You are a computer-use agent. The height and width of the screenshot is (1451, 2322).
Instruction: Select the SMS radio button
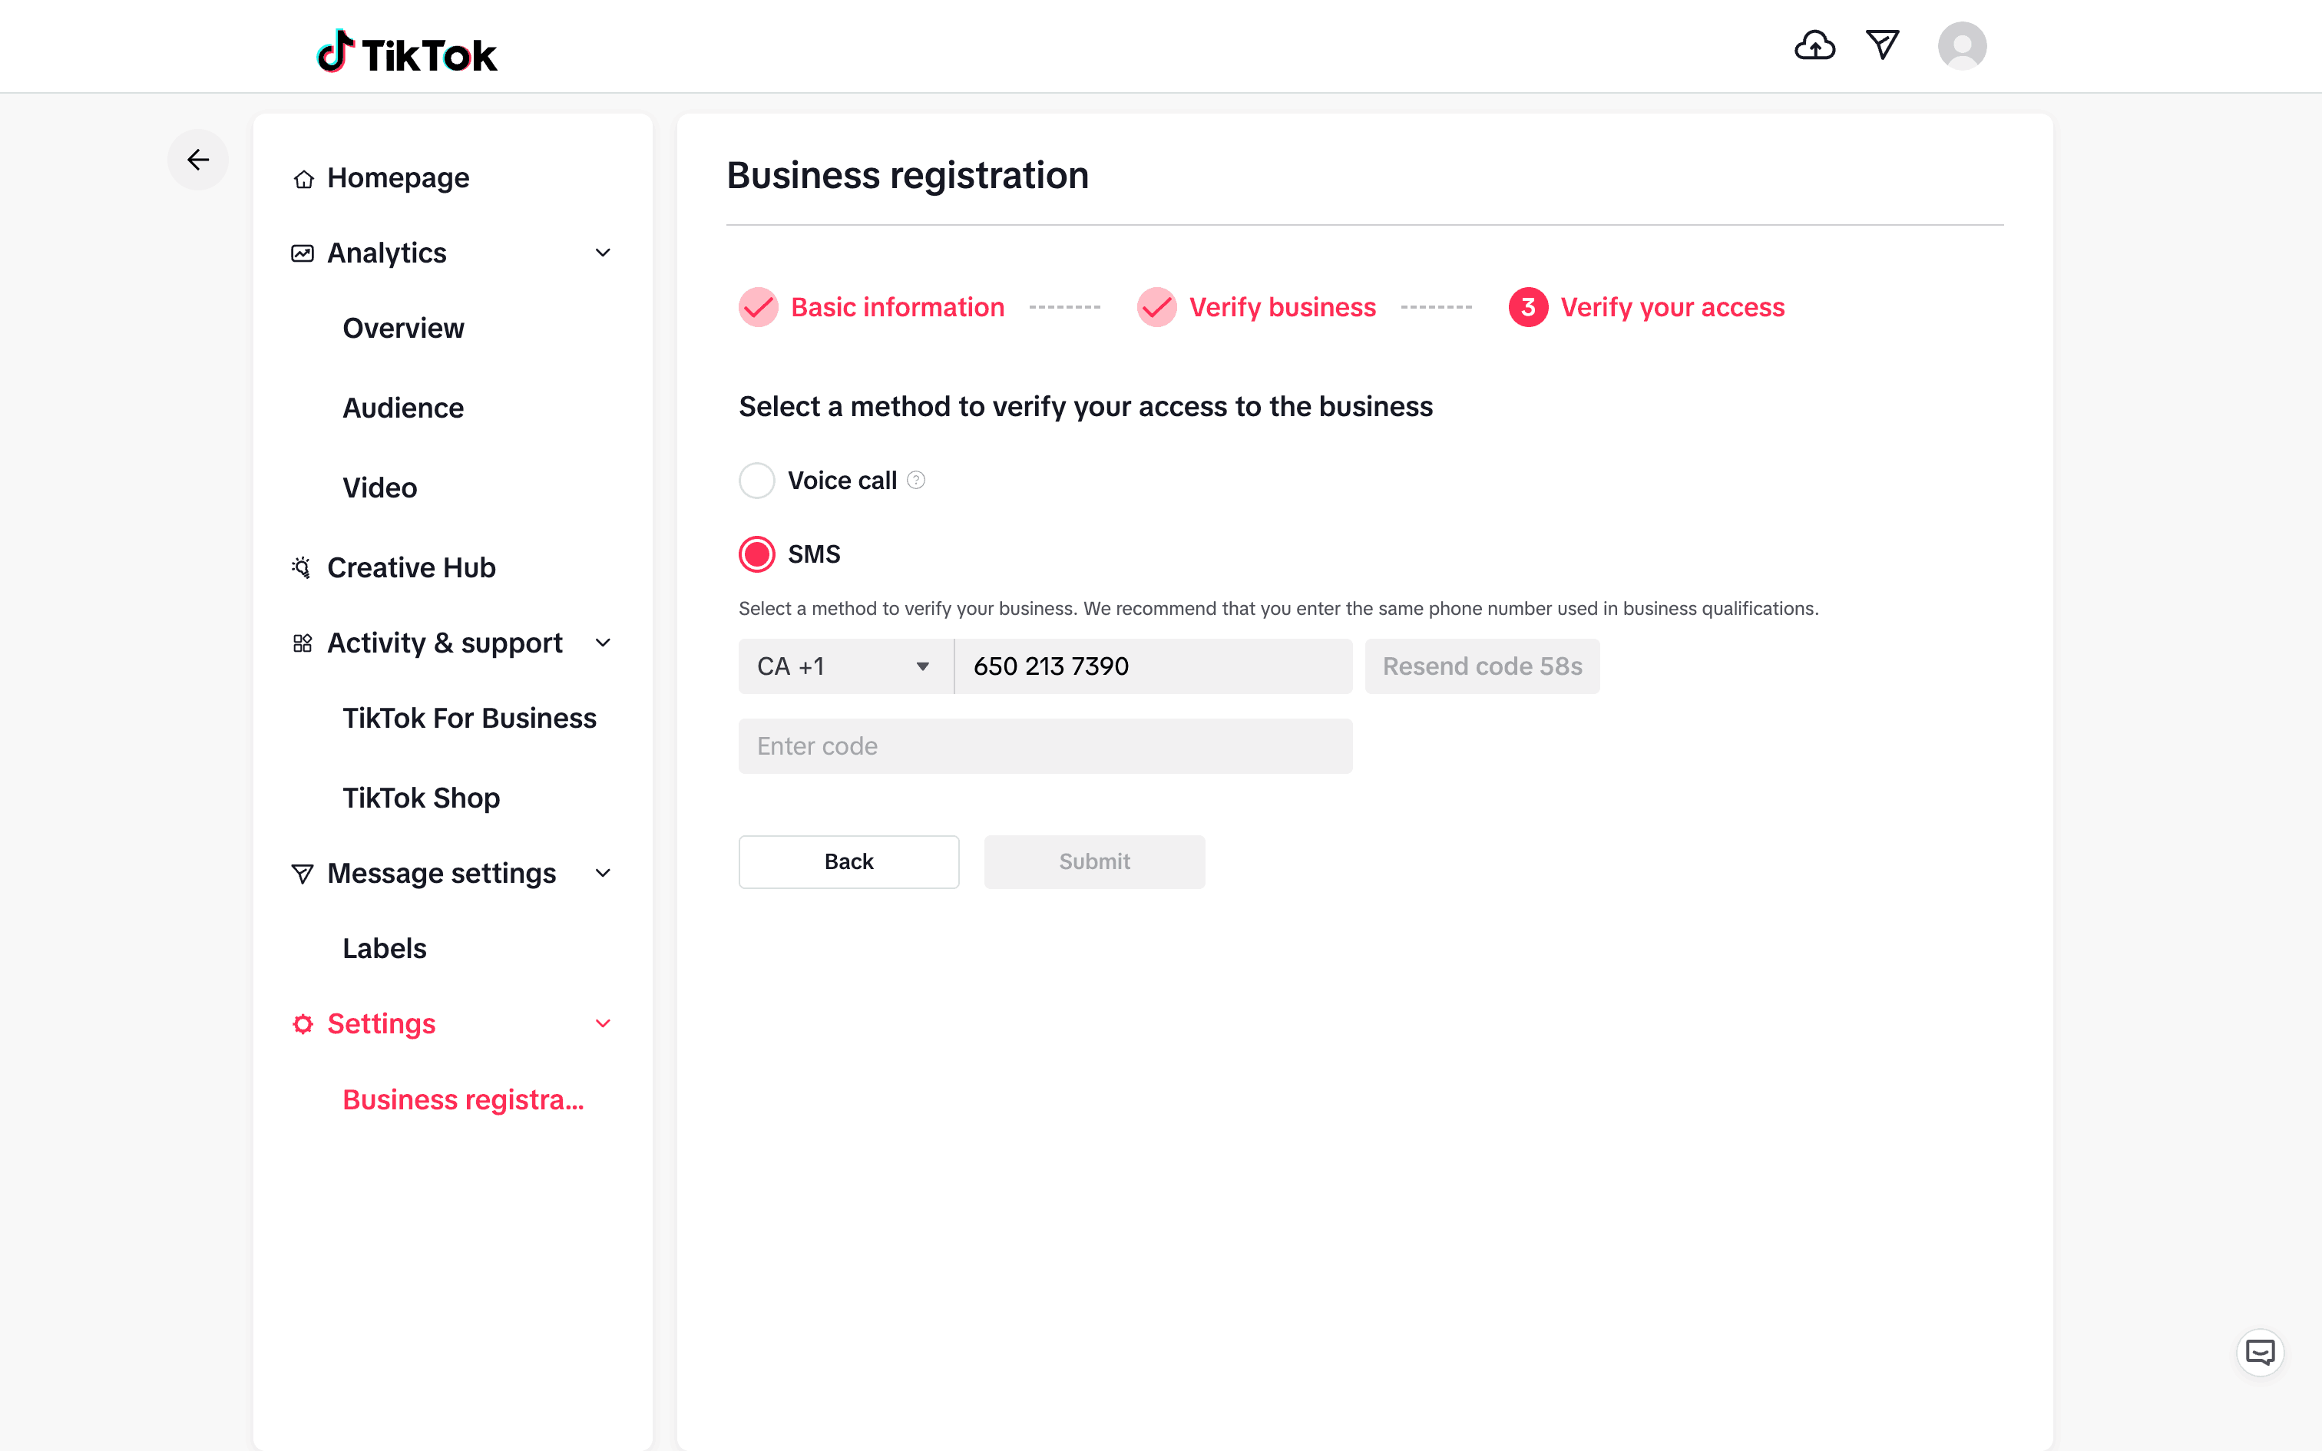(757, 554)
